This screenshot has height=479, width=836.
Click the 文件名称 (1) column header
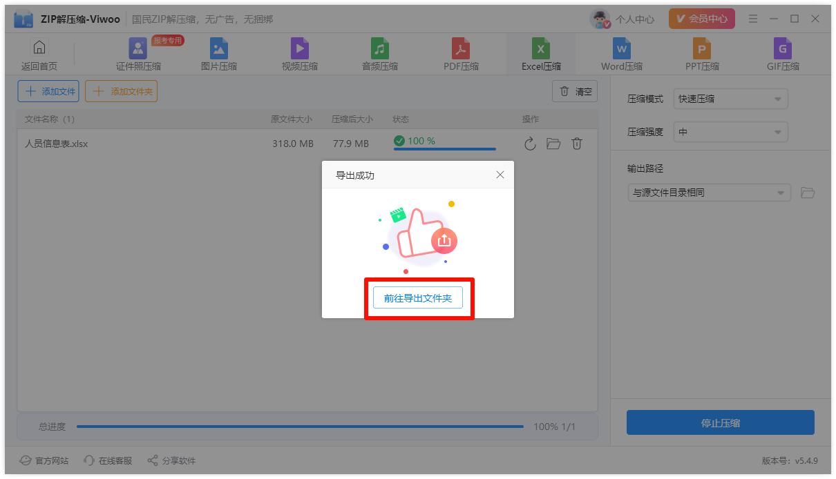(x=50, y=119)
